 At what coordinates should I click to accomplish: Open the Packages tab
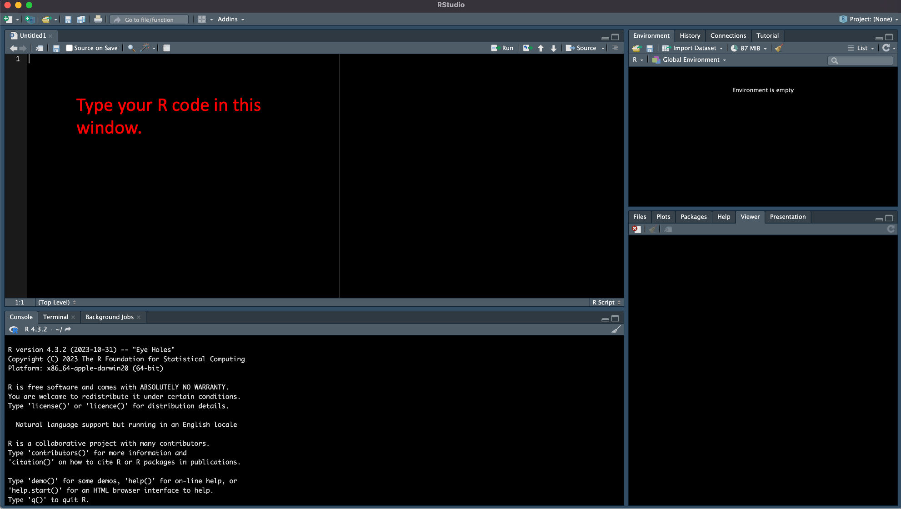pyautogui.click(x=694, y=217)
